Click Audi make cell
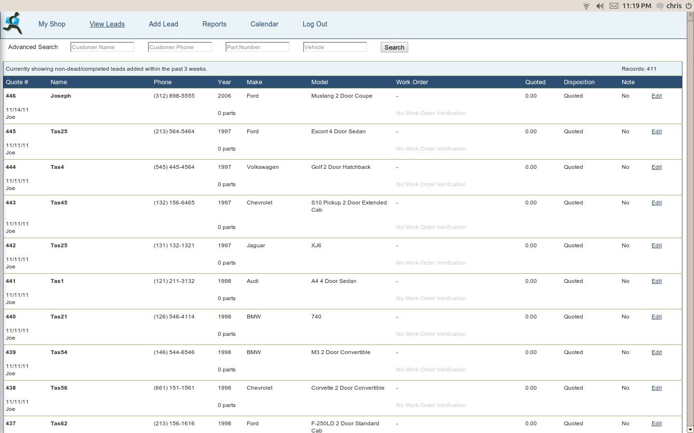This screenshot has width=694, height=433. (253, 281)
